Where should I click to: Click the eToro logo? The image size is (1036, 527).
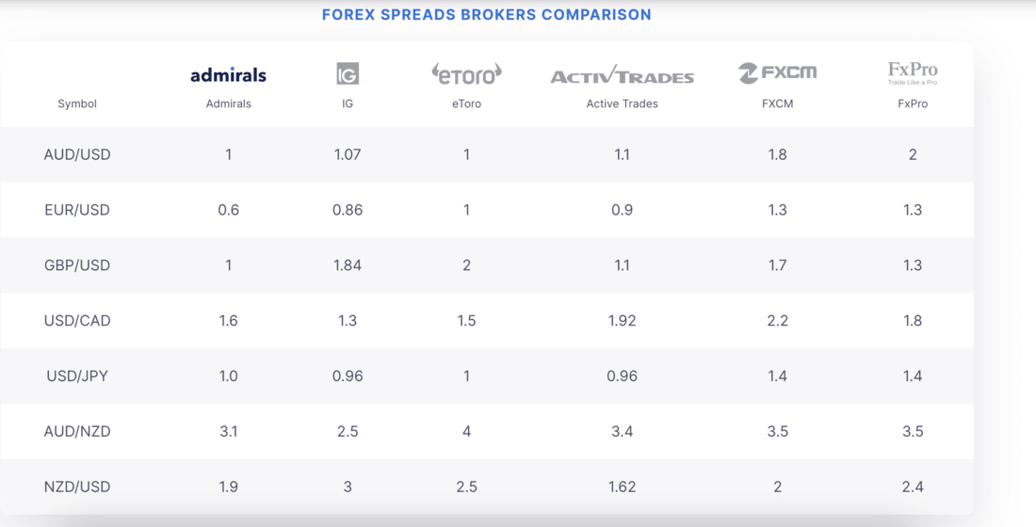[x=466, y=73]
